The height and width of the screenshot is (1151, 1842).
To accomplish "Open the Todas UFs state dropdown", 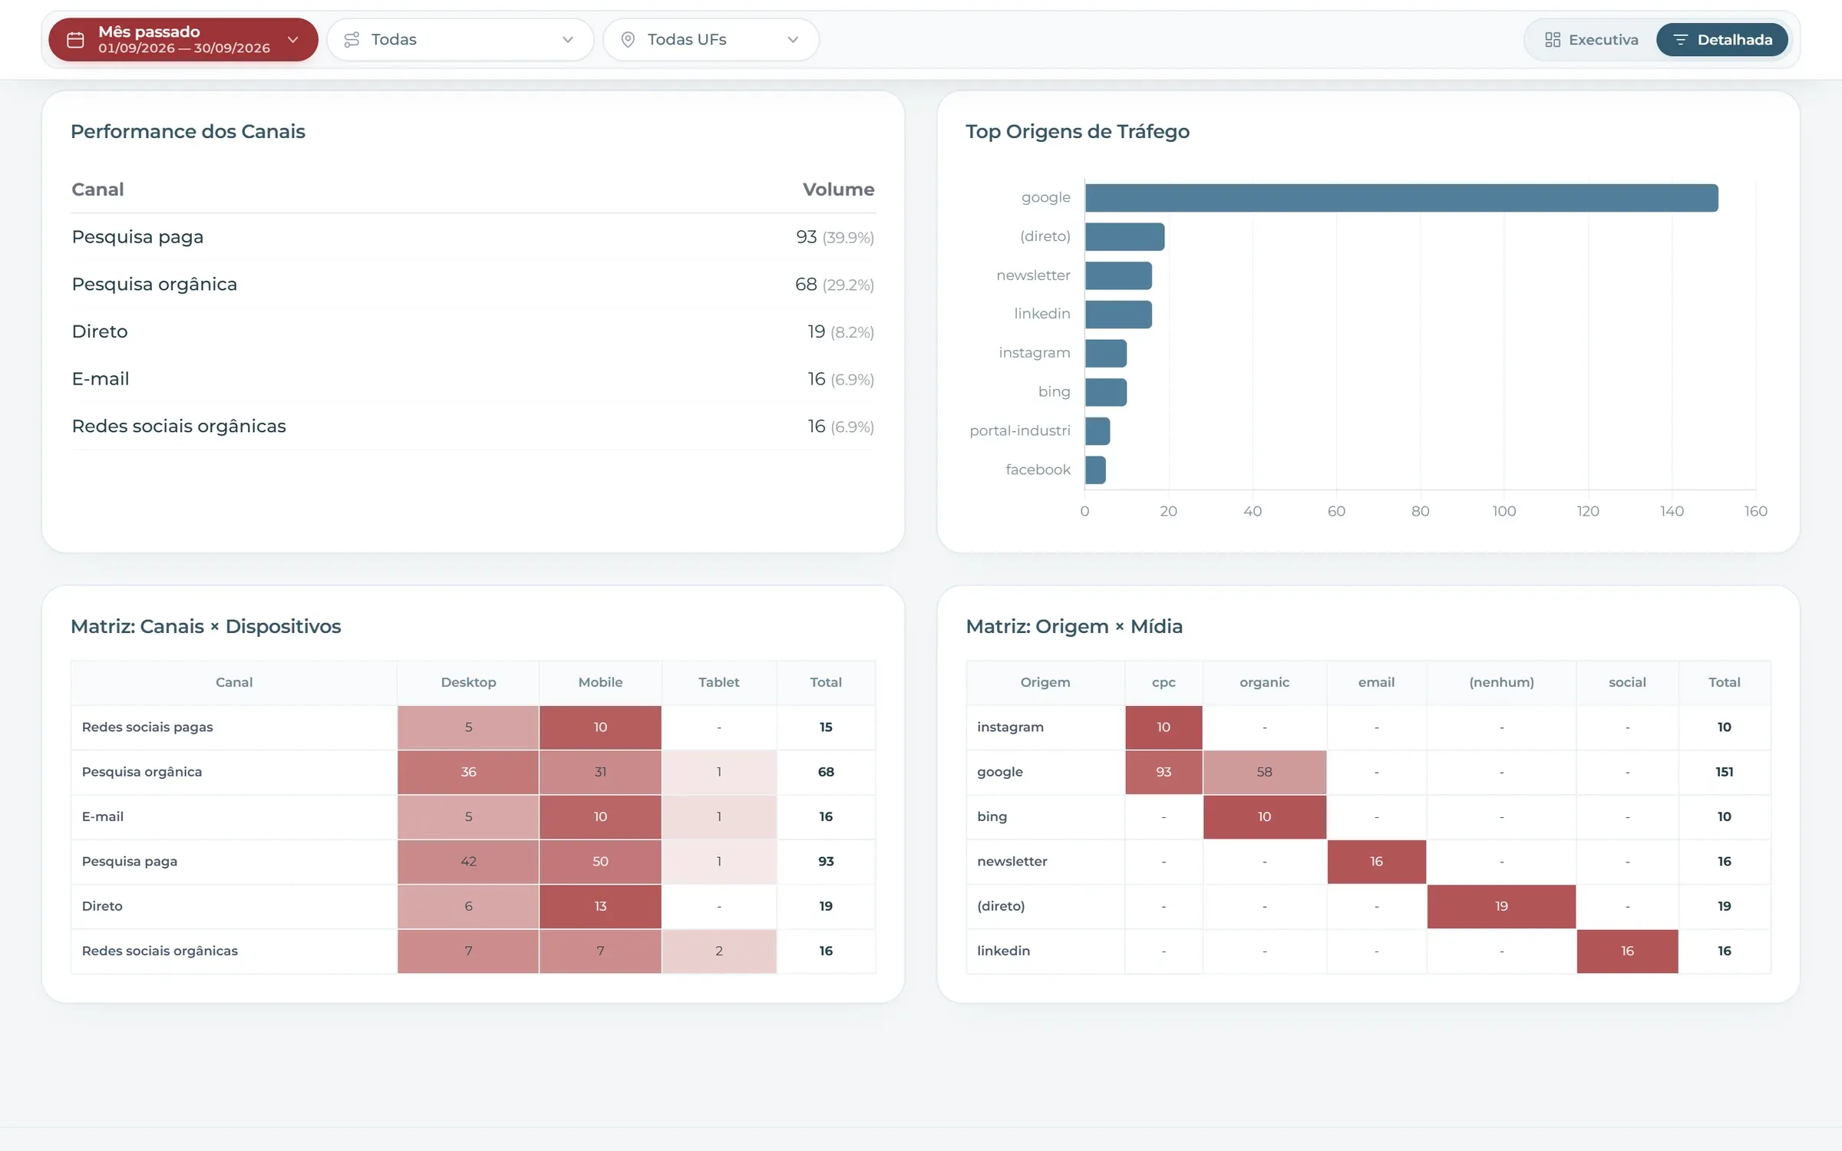I will click(711, 40).
